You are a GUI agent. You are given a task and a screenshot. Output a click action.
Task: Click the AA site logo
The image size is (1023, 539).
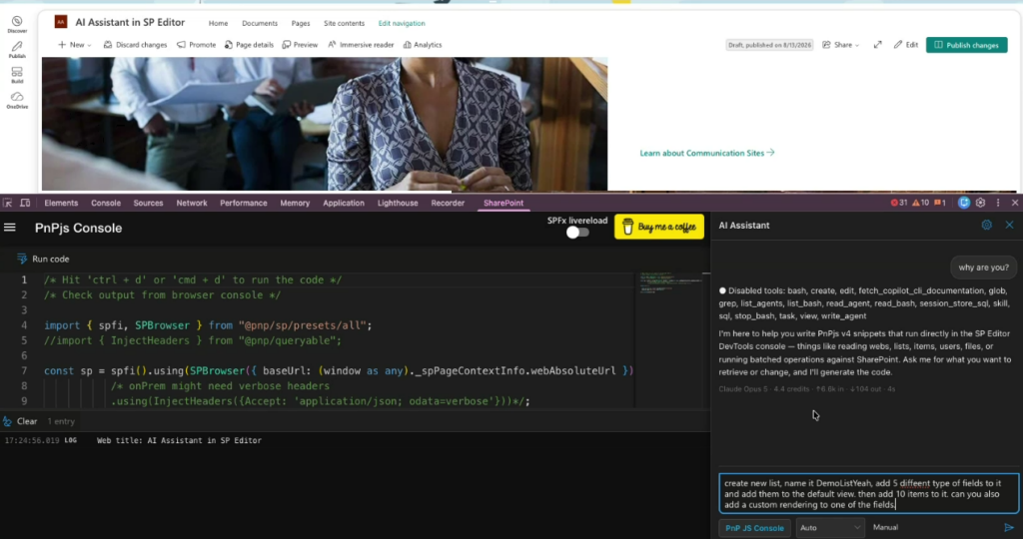point(61,22)
